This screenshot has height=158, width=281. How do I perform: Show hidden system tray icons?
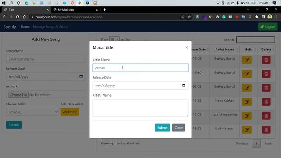point(218,3)
